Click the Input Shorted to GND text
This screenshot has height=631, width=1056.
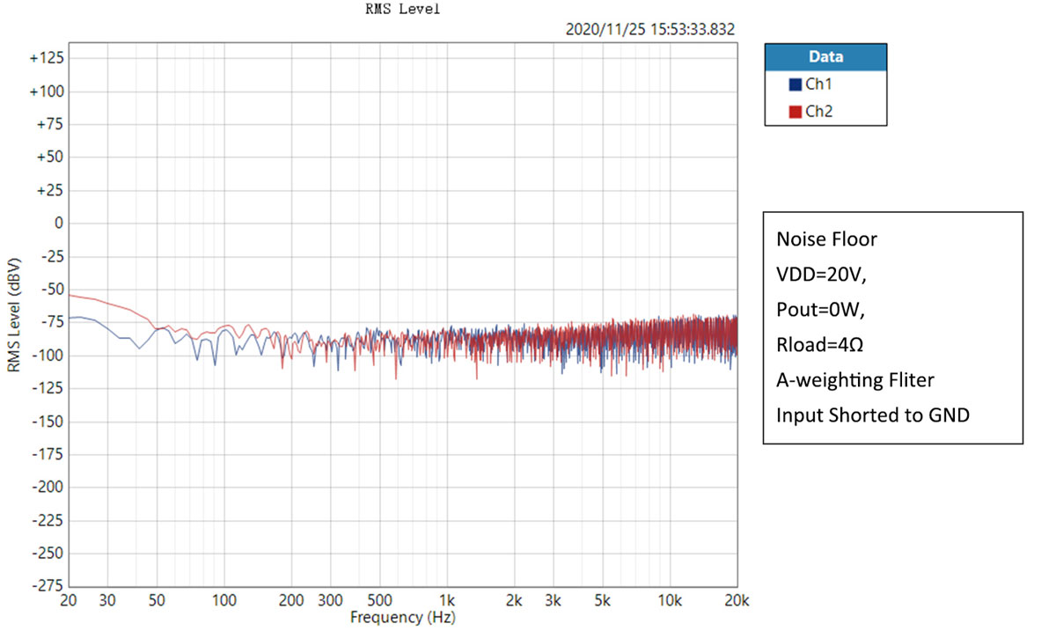(x=872, y=415)
